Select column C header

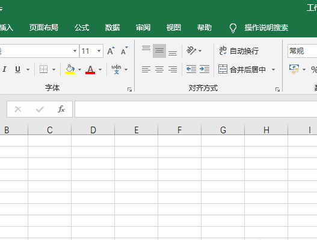pos(50,130)
